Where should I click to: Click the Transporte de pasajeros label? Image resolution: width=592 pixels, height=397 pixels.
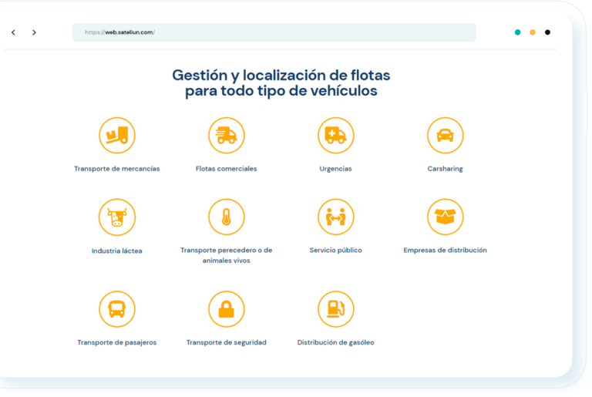click(x=117, y=342)
